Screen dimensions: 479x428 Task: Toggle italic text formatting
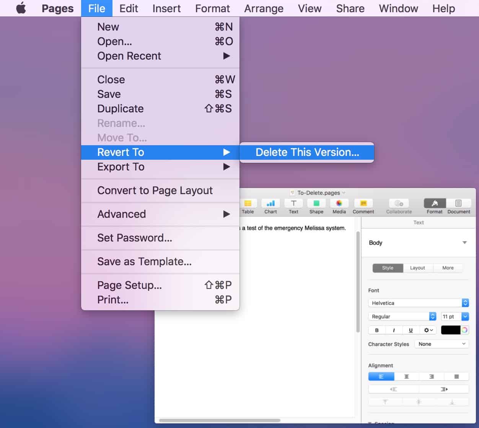point(394,330)
